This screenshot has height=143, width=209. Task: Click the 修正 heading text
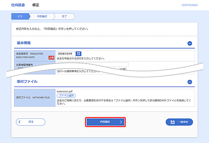pyautogui.click(x=35, y=5)
